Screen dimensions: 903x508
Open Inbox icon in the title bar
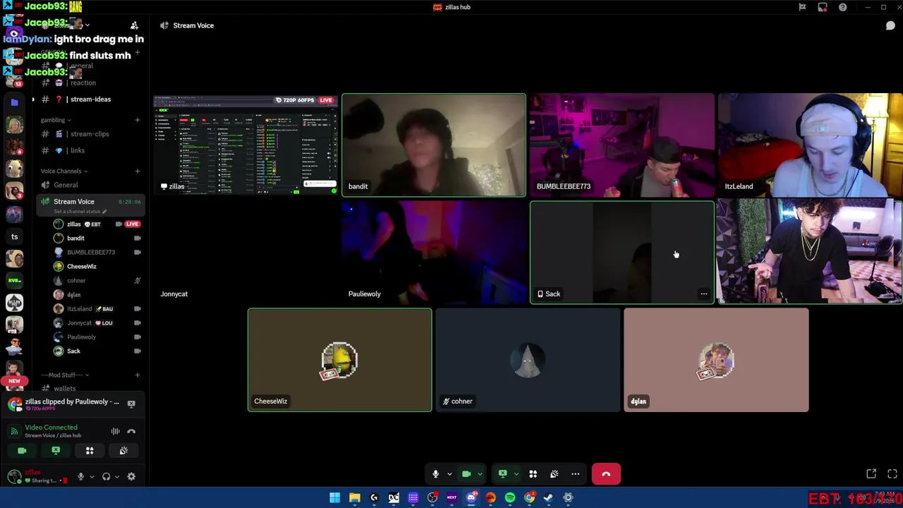[x=823, y=7]
